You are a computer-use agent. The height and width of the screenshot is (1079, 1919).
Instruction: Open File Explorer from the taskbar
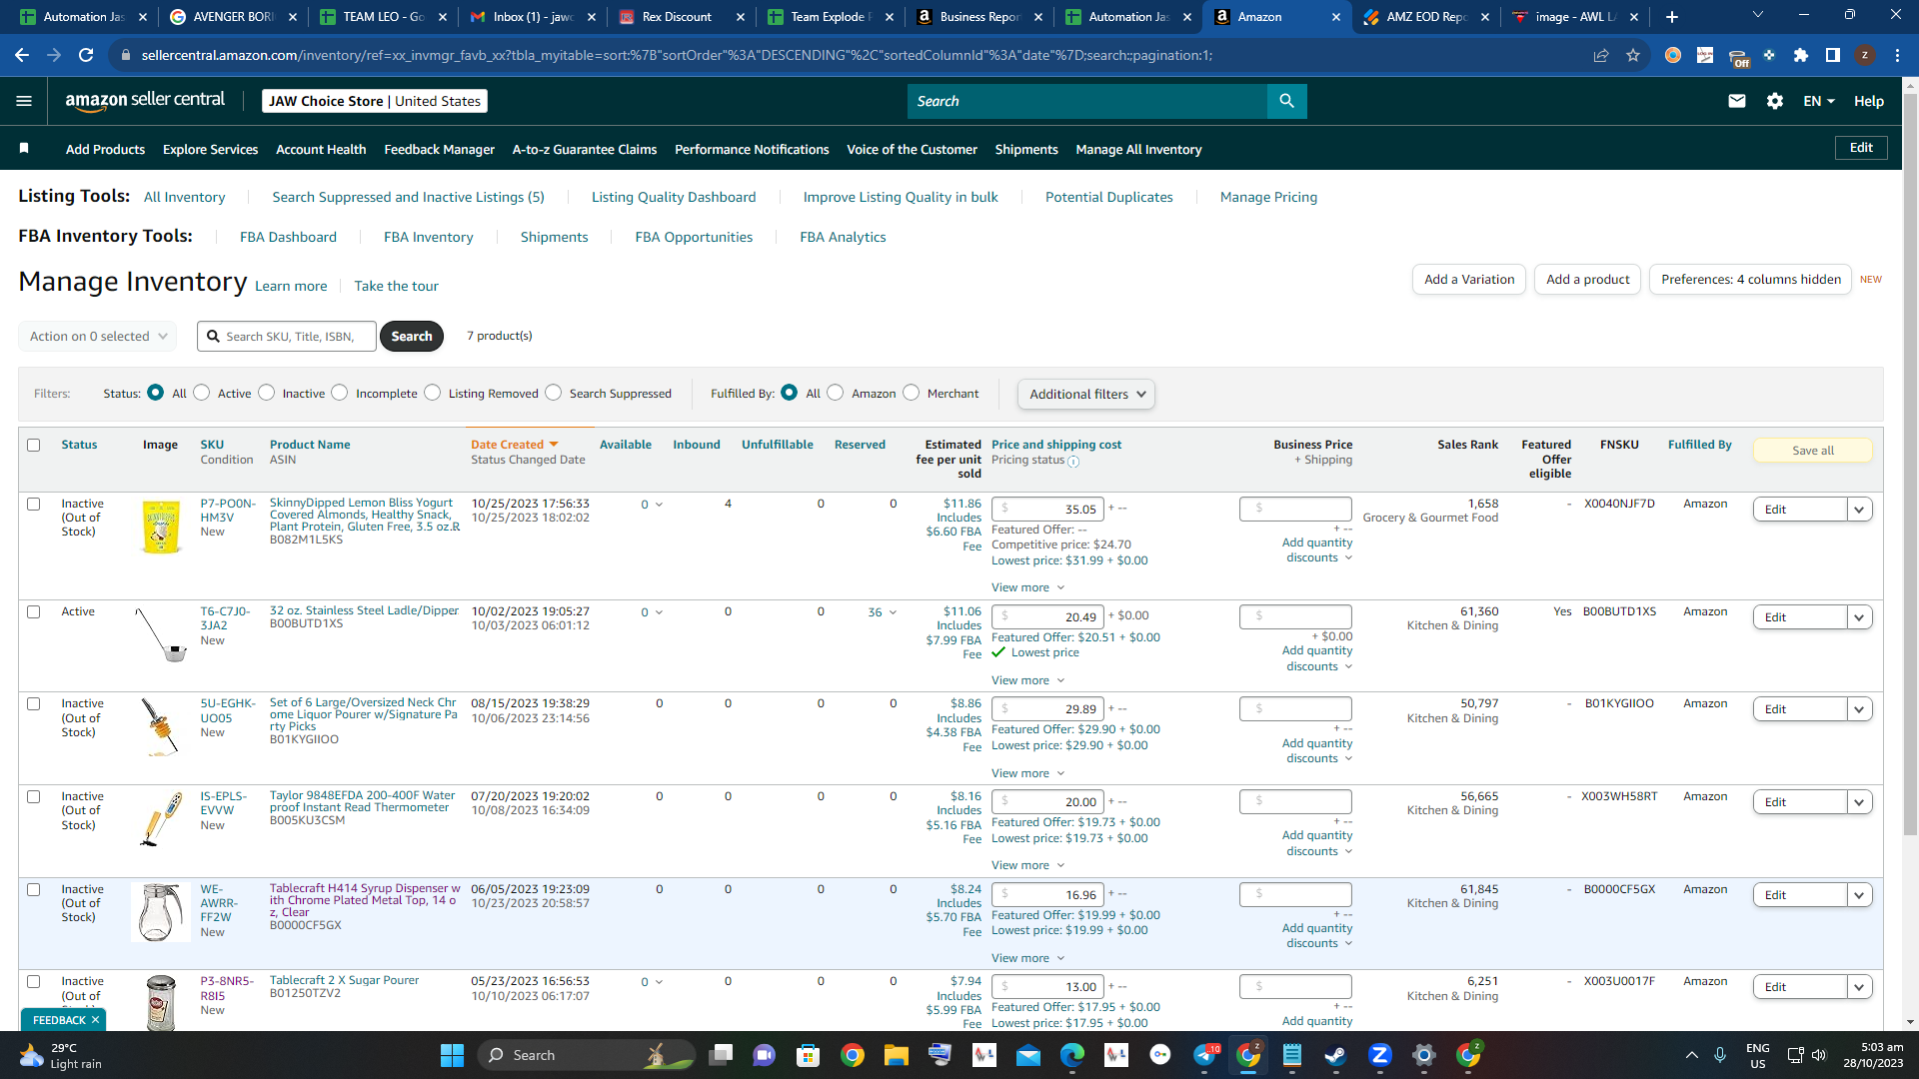tap(896, 1055)
